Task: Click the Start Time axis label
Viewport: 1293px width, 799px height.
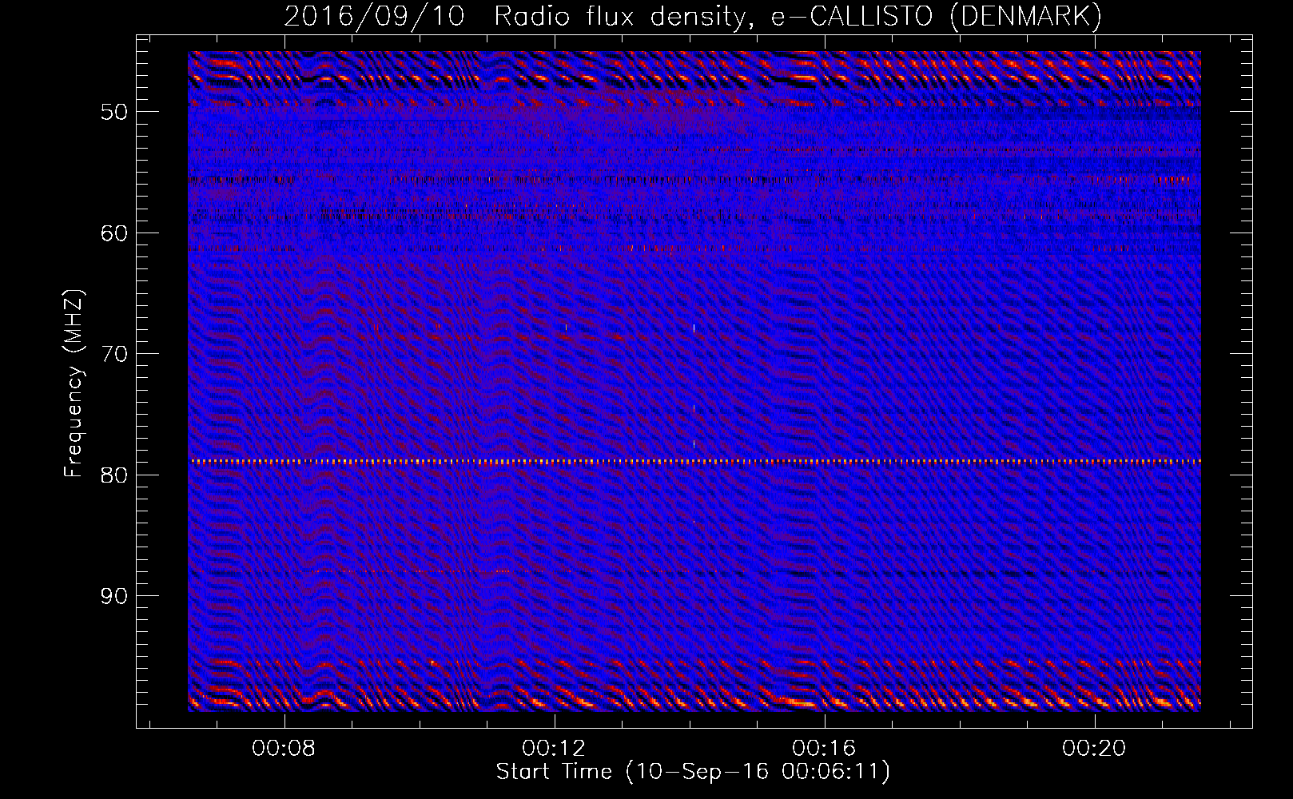Action: (693, 772)
